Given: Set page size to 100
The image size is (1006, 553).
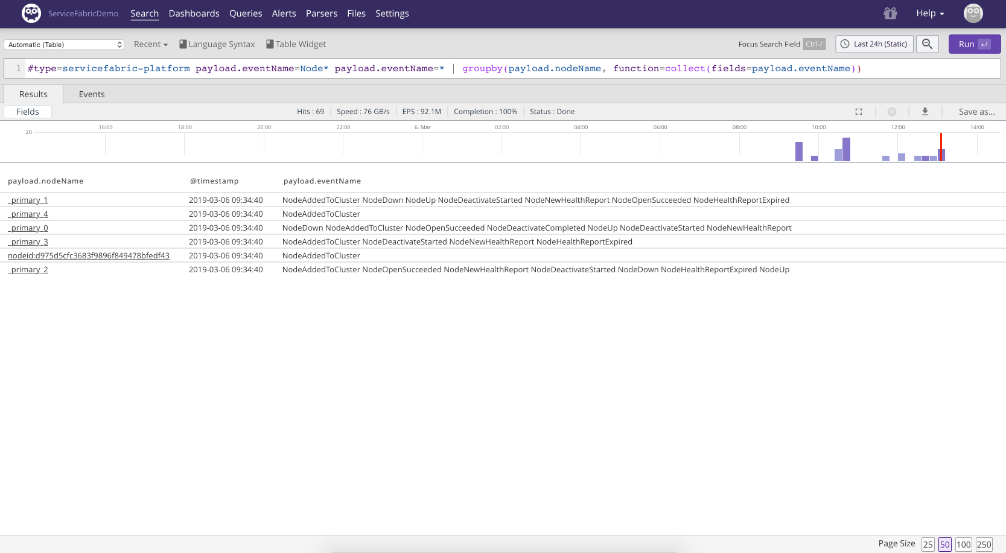Looking at the screenshot, I should pos(963,545).
